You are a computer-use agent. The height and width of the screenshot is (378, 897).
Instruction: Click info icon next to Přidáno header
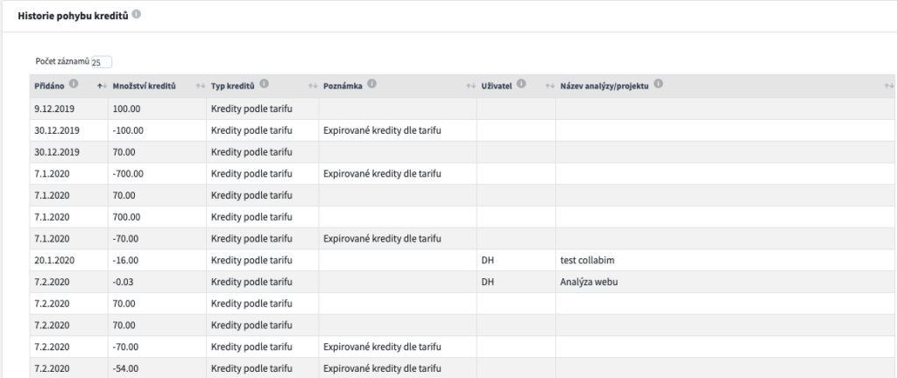(74, 83)
